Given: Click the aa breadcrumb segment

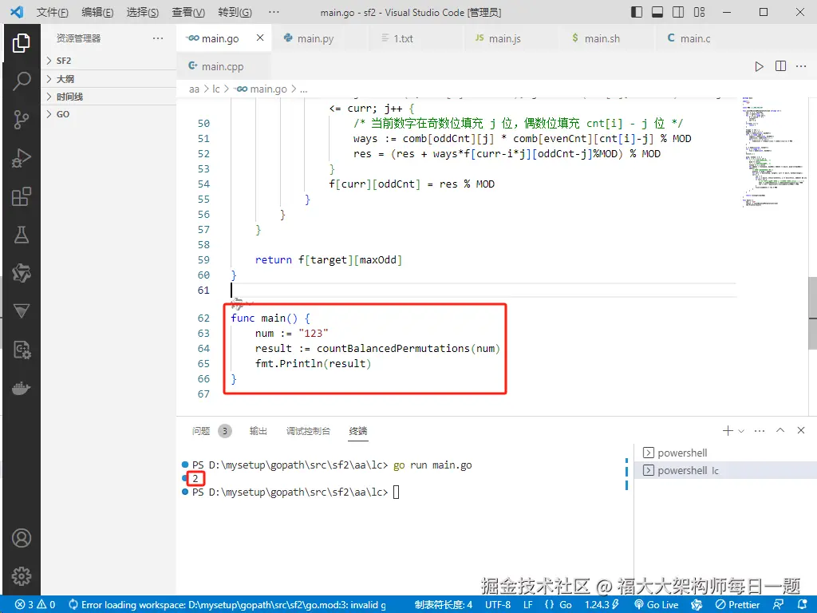Looking at the screenshot, I should [195, 89].
